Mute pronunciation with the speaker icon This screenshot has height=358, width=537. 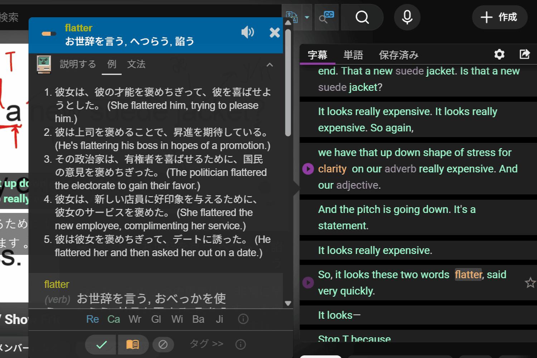point(248,32)
